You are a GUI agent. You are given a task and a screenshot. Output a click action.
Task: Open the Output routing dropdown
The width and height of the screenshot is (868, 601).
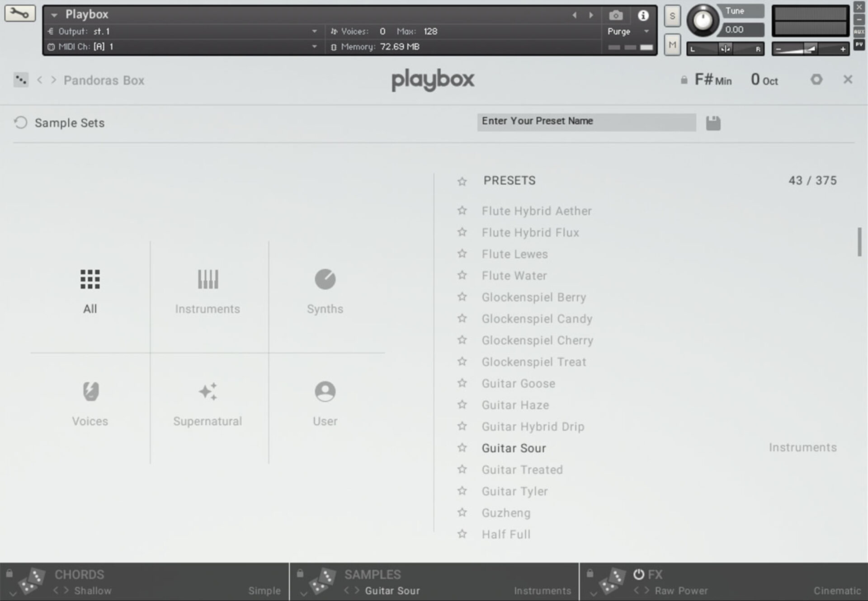tap(315, 31)
